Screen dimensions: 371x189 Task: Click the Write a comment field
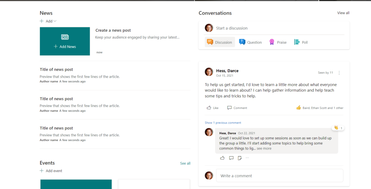(279, 176)
